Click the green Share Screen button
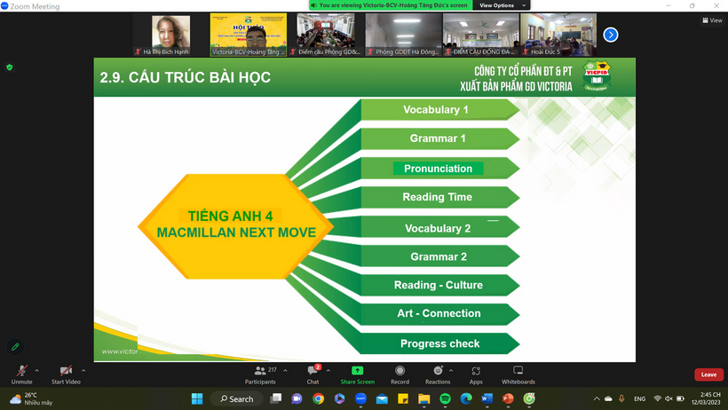728x410 pixels. [358, 375]
